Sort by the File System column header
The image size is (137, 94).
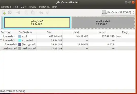[x=27, y=32]
